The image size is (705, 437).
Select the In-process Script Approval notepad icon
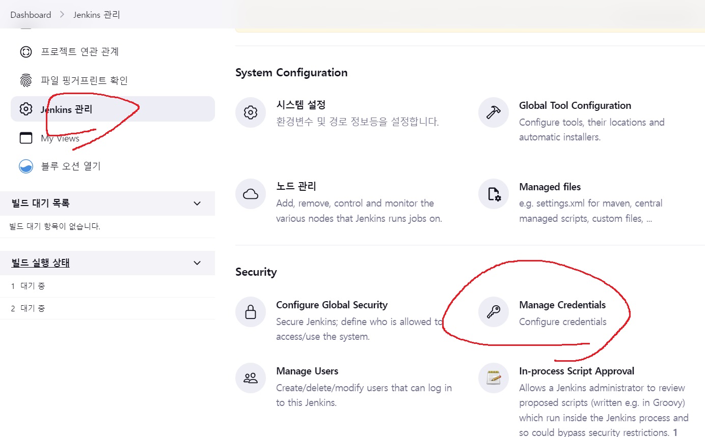(x=494, y=378)
